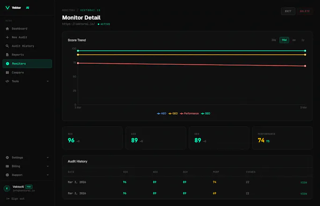Click the Performance 74 score card
This screenshot has height=206, width=320.
283,138
